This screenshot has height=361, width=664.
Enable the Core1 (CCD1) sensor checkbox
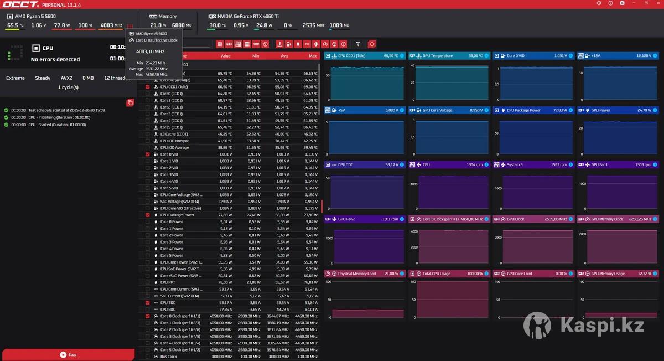(x=147, y=100)
